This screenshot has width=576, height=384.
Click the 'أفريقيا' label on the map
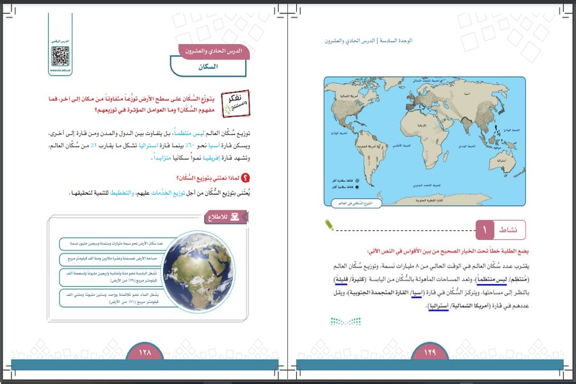pyautogui.click(x=422, y=125)
